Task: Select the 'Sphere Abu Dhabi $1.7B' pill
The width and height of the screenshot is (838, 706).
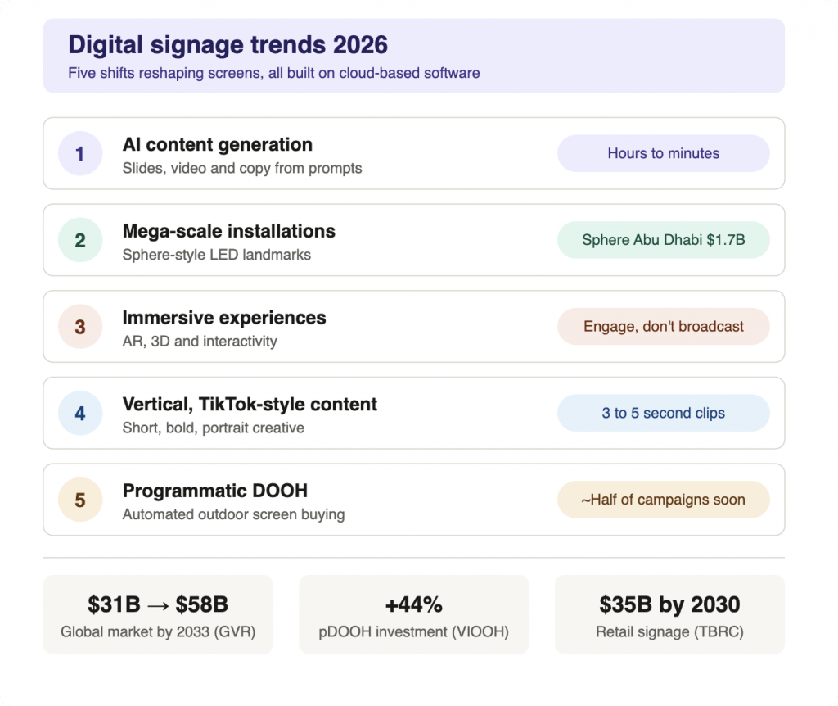Action: [x=663, y=240]
